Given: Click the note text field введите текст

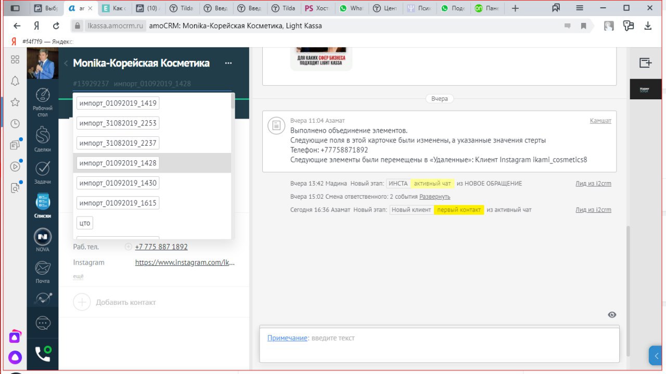Looking at the screenshot, I should (333, 338).
